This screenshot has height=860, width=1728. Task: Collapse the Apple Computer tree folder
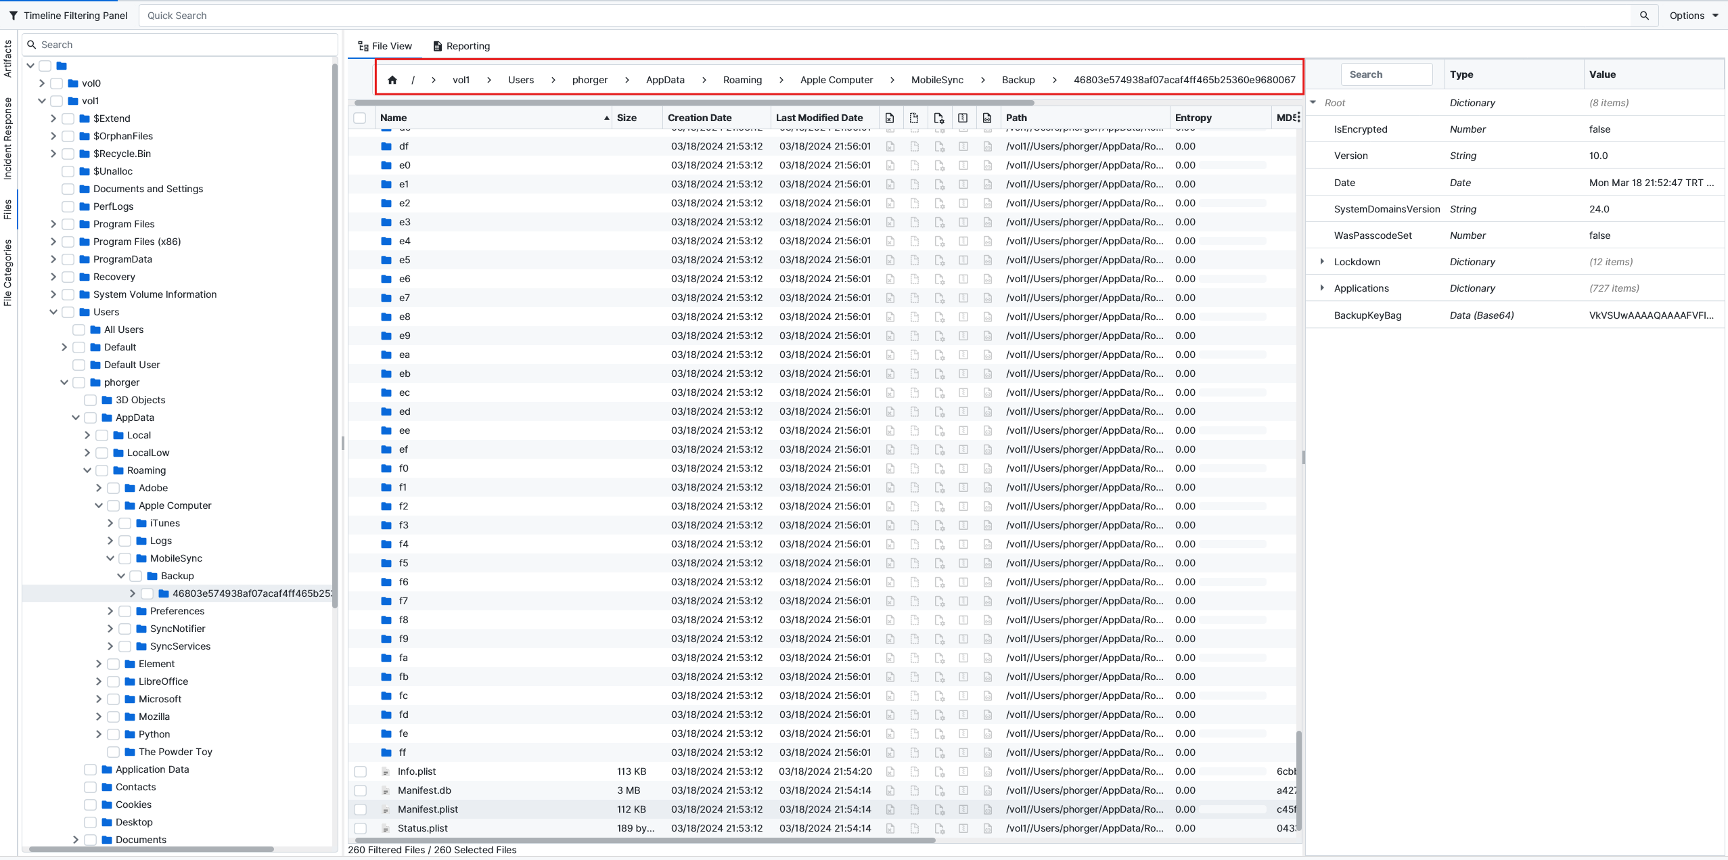click(99, 505)
